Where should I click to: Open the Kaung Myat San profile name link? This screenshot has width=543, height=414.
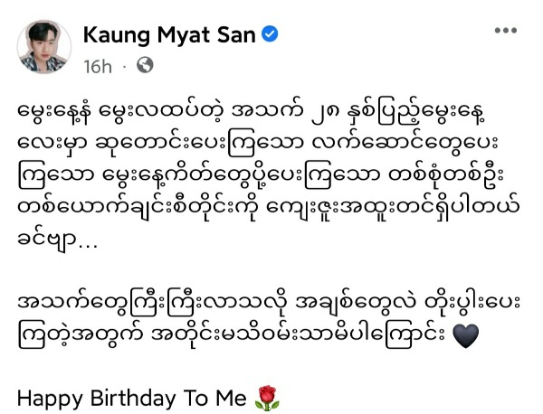[x=169, y=35]
